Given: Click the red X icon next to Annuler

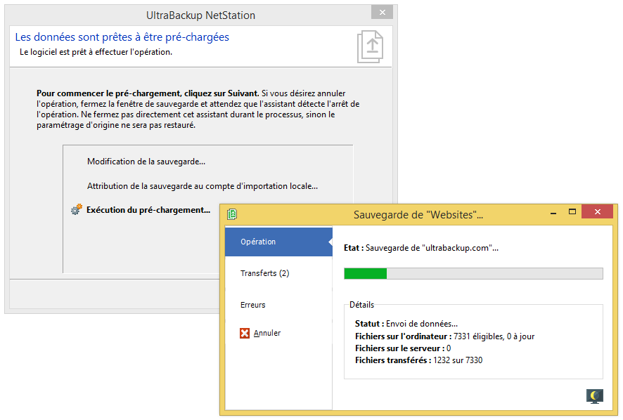Looking at the screenshot, I should [245, 333].
